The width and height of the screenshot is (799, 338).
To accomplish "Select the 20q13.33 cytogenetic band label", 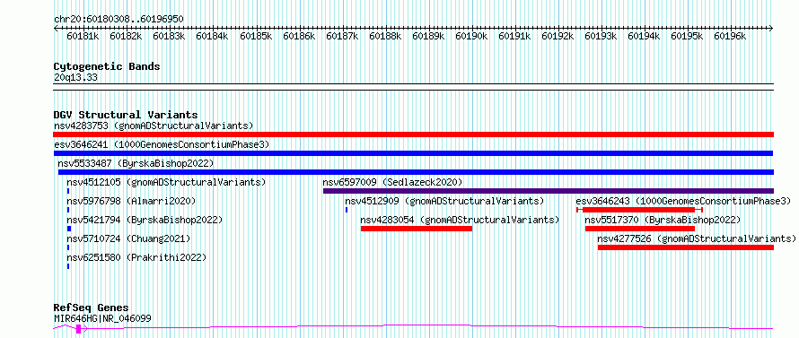I will pyautogui.click(x=75, y=78).
